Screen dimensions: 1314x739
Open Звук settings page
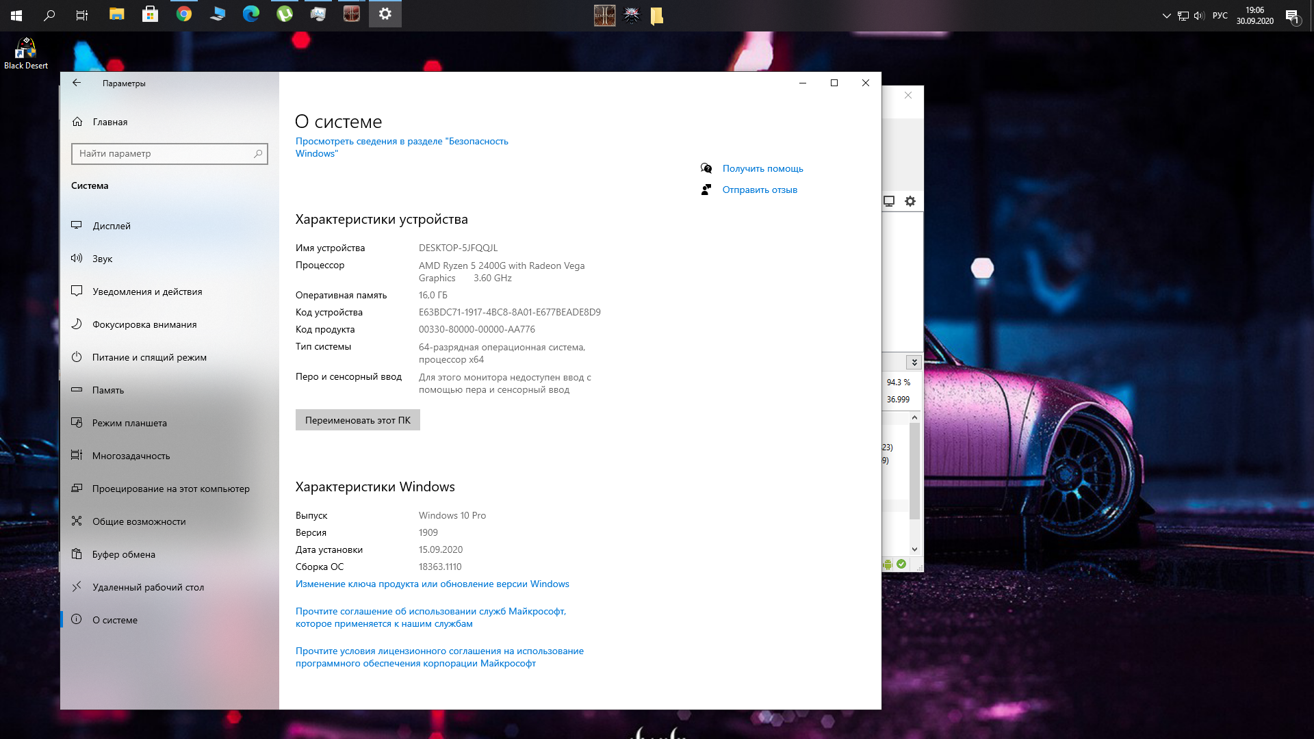pyautogui.click(x=169, y=259)
